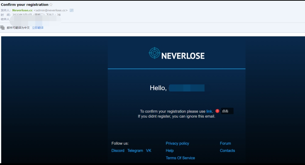Click the translate icon in notification bar
The image size is (305, 165).
coord(2,27)
